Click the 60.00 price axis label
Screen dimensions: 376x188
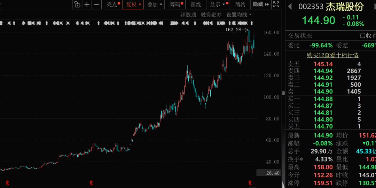273,140
